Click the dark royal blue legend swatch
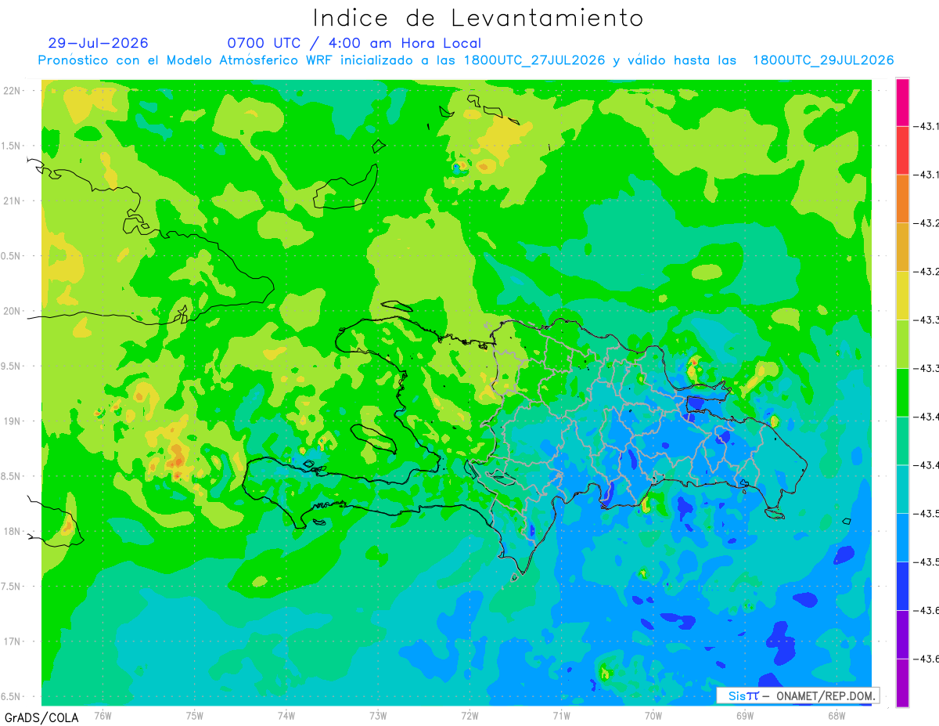The width and height of the screenshot is (939, 726). point(902,586)
